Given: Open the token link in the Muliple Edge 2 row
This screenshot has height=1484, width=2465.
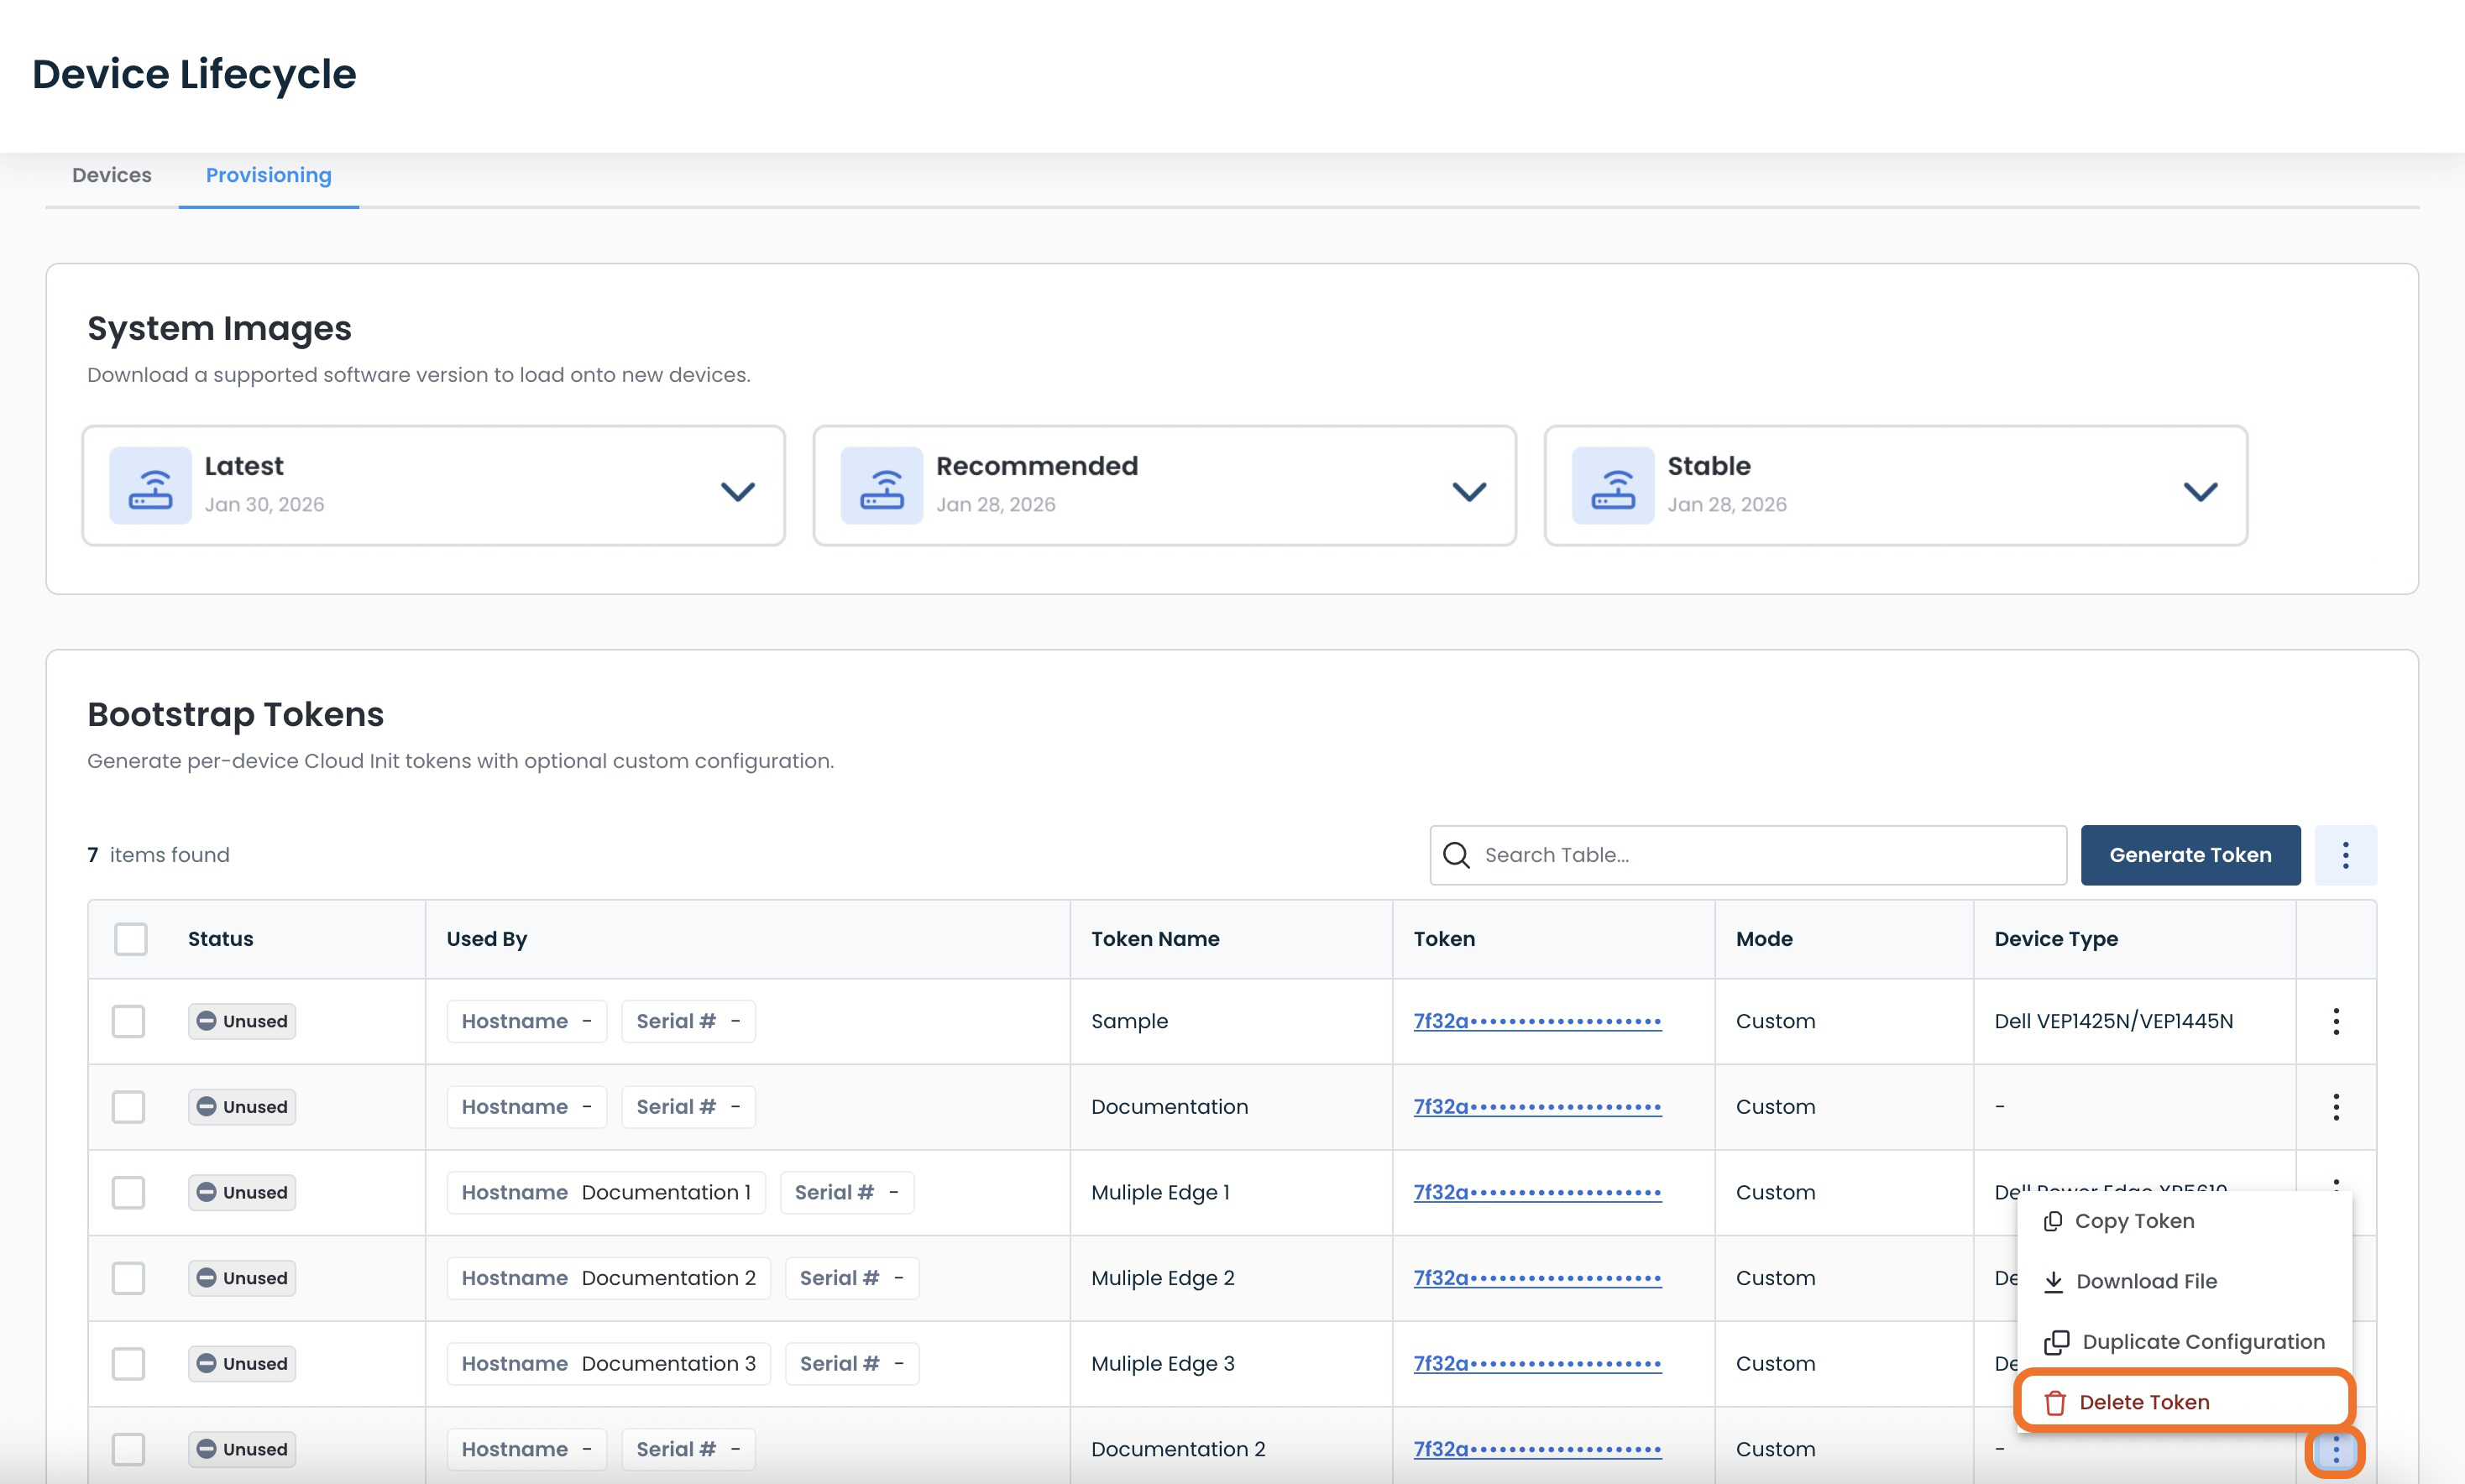Looking at the screenshot, I should tap(1537, 1278).
